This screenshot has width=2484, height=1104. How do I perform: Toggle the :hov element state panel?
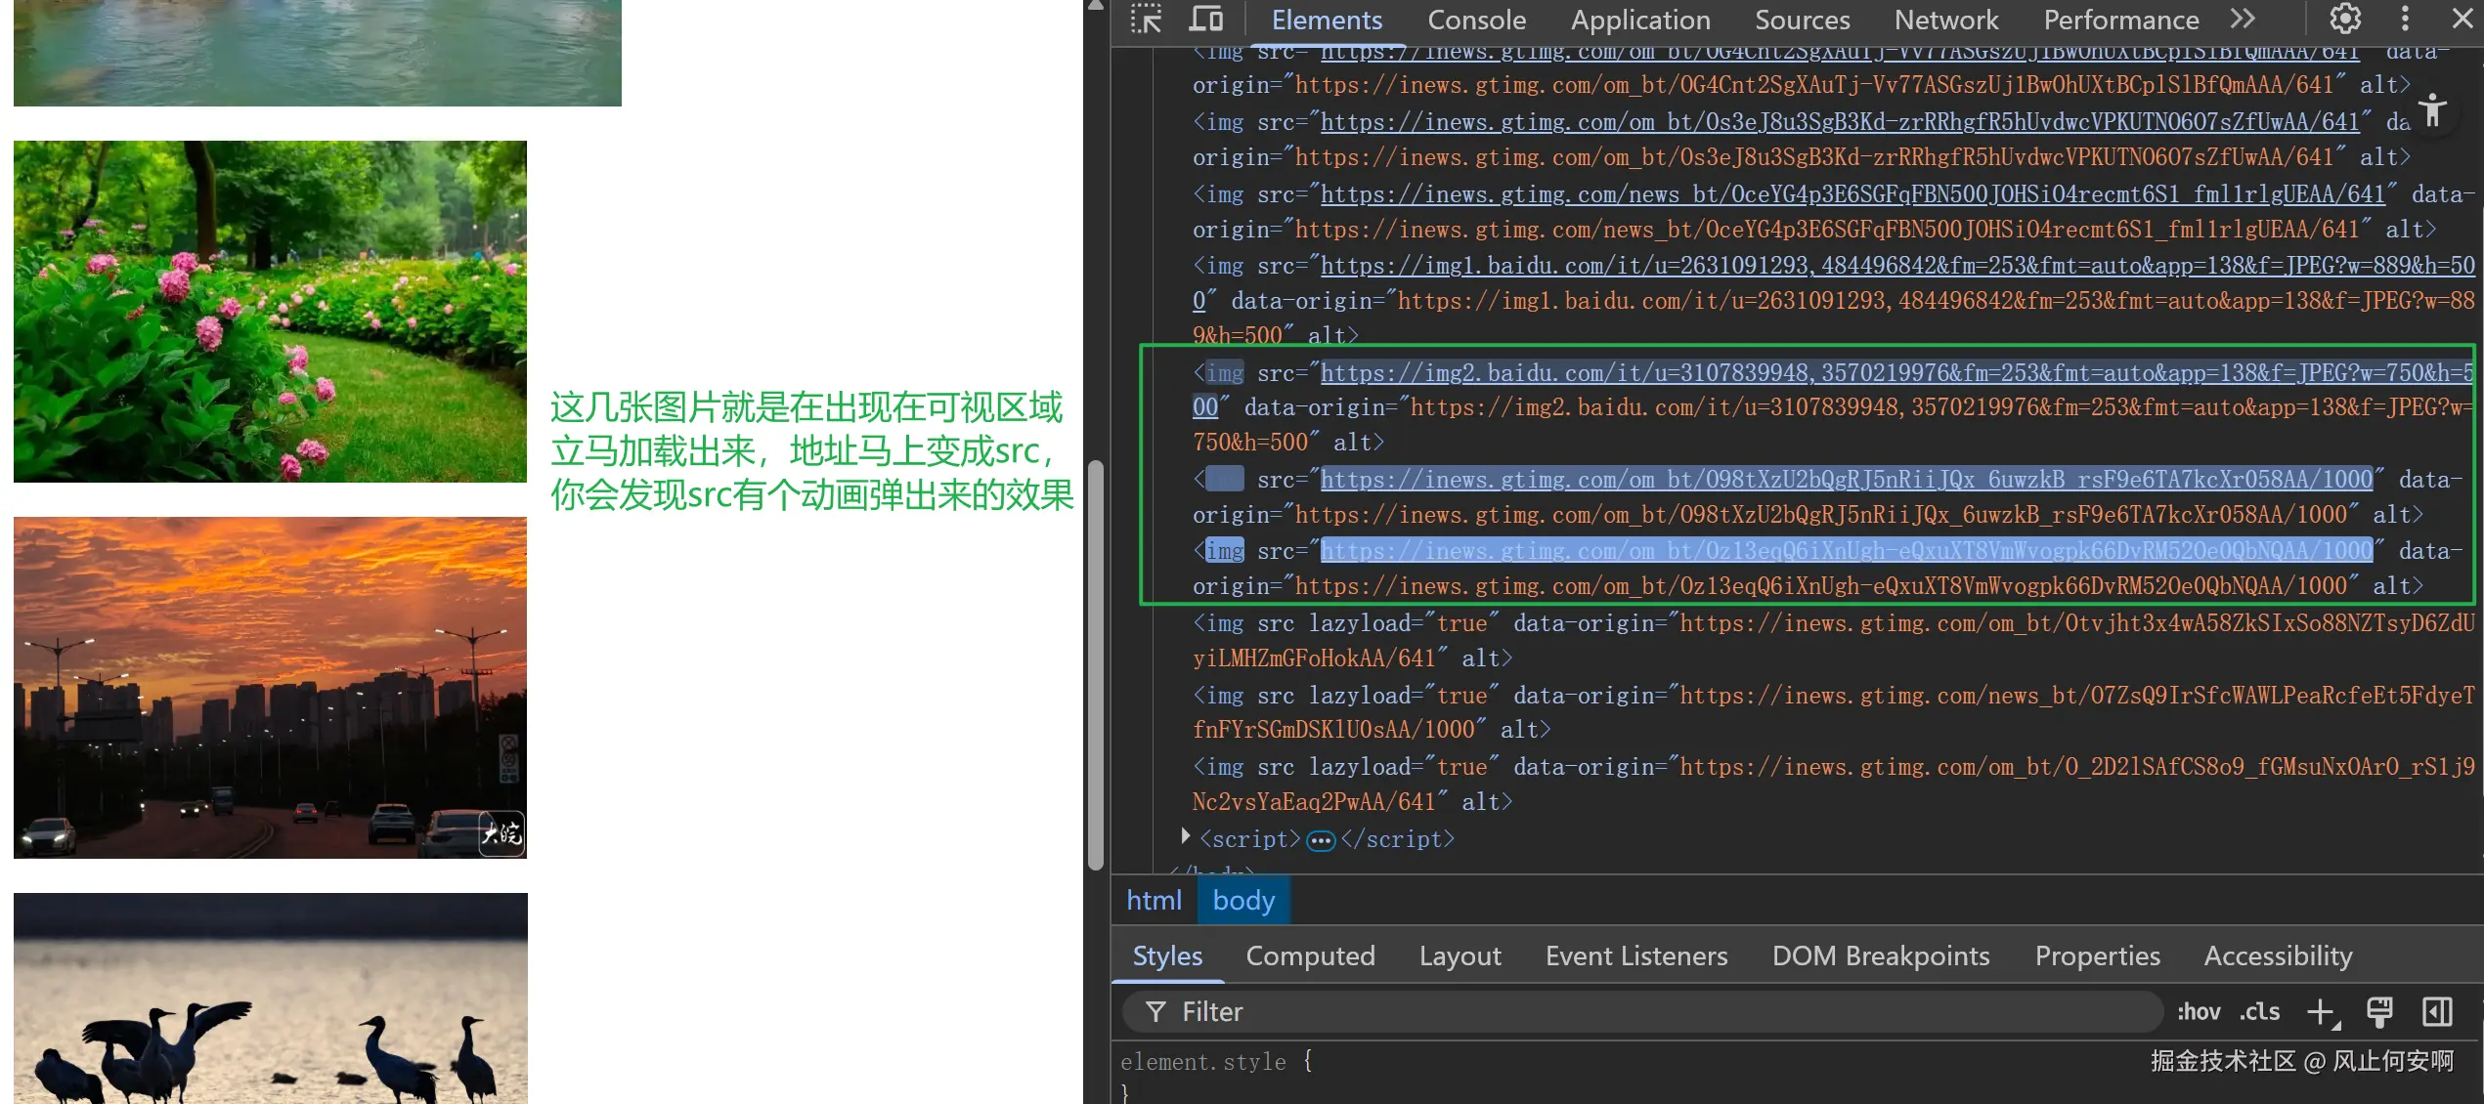(x=2199, y=1012)
